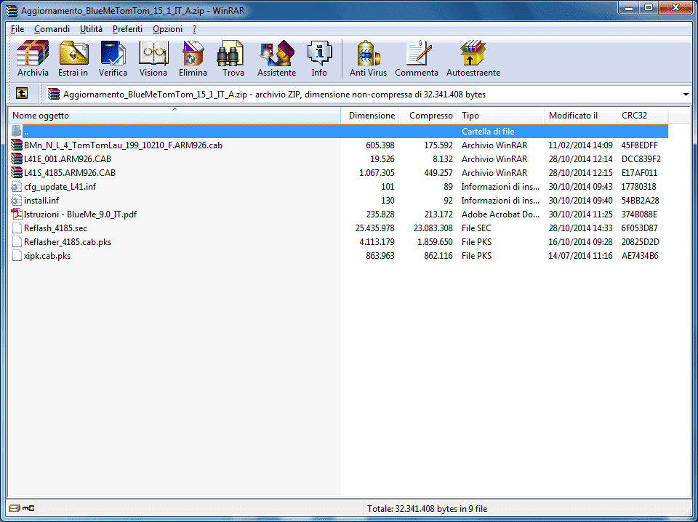Click the install.inf file icon
The height and width of the screenshot is (522, 698).
pos(17,200)
